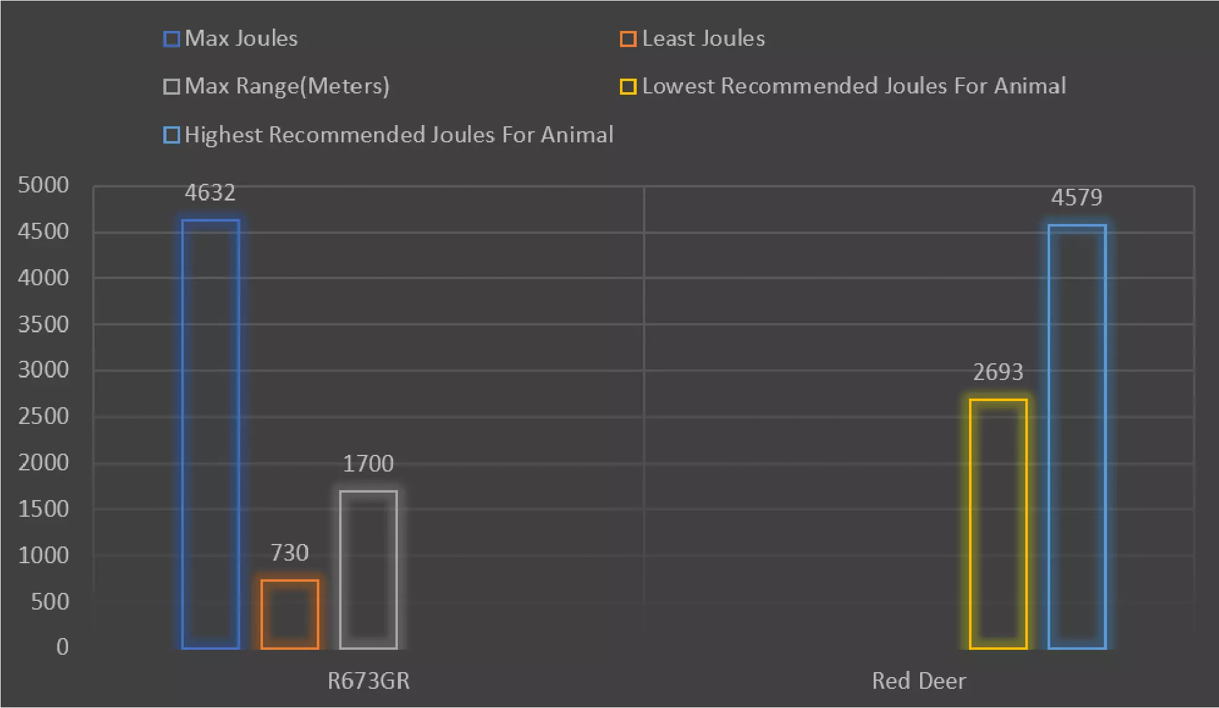
Task: Click the Max Joules legend swatch
Action: point(171,39)
